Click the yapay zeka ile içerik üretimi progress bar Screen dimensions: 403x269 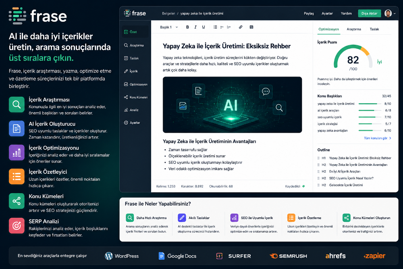click(x=370, y=104)
